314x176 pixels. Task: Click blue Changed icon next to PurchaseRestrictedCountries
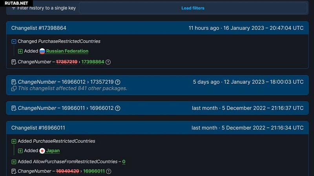[x=14, y=41]
